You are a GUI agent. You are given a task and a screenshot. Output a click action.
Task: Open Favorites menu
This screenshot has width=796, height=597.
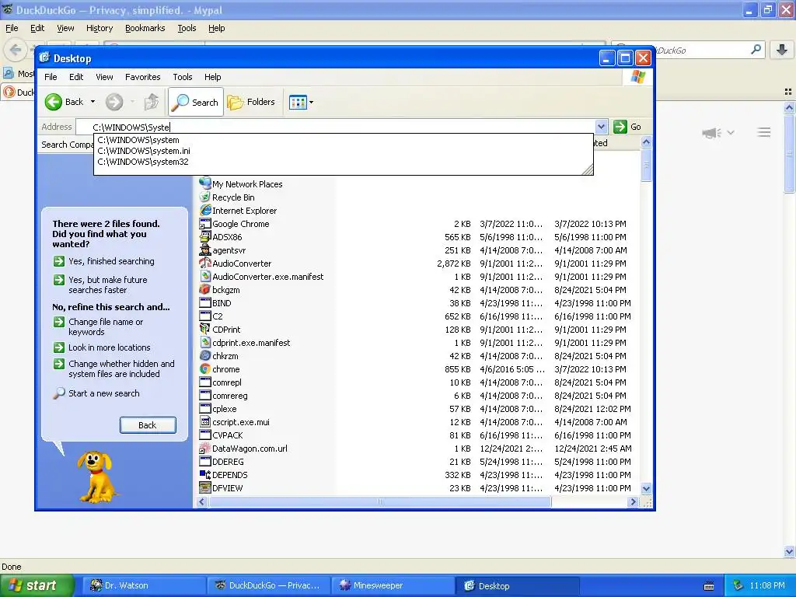(143, 77)
